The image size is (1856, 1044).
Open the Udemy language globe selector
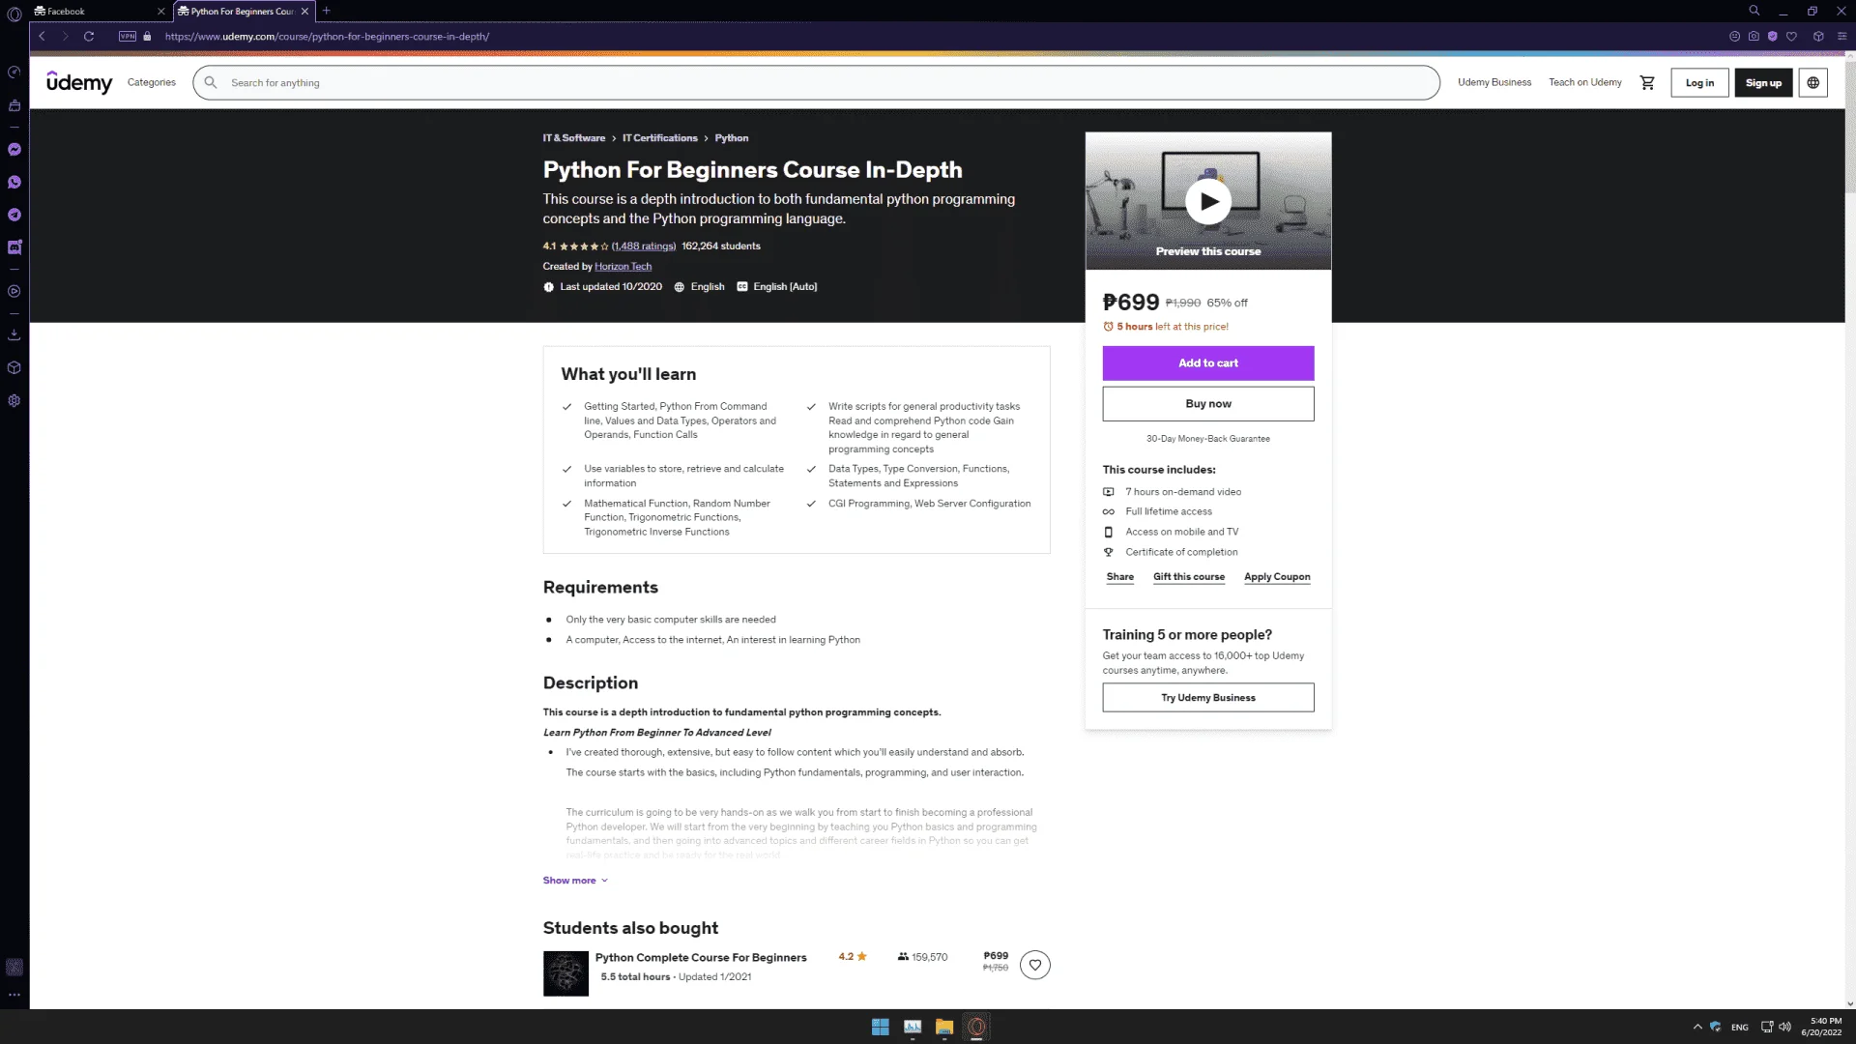pyautogui.click(x=1813, y=83)
